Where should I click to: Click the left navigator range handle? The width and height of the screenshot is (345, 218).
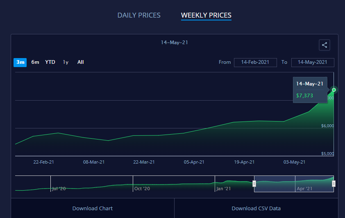(254, 184)
